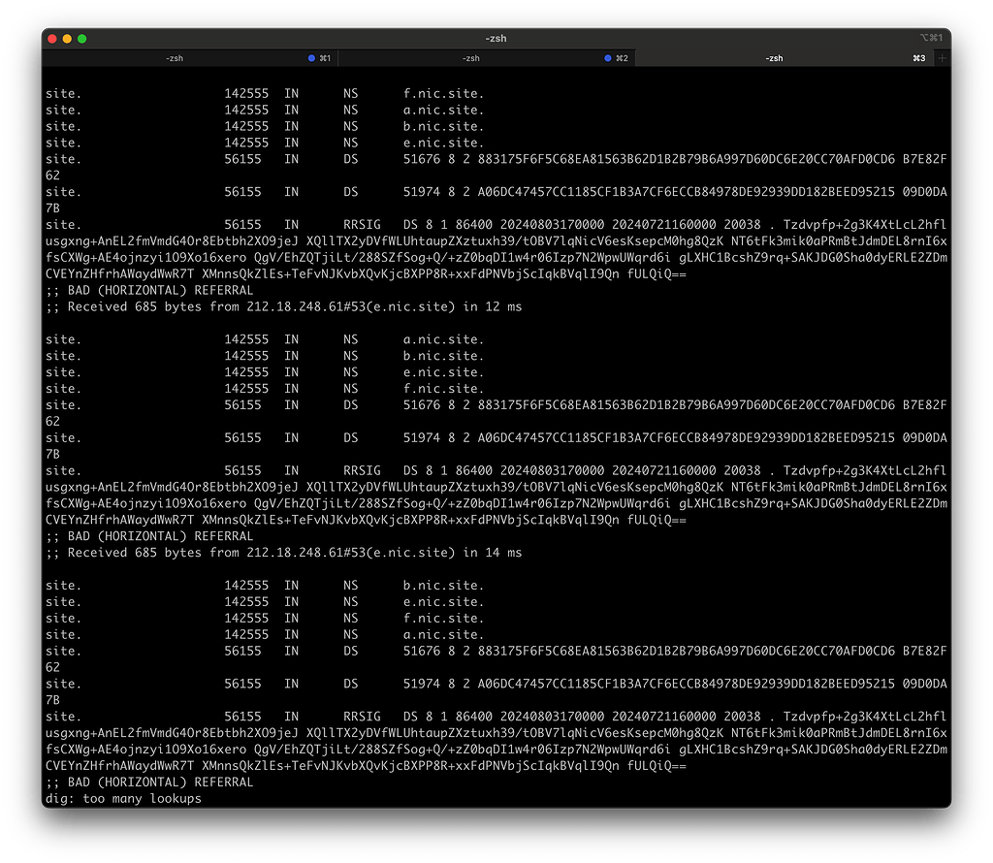This screenshot has width=993, height=863.
Task: Click the BAD (HORIZONTAL) REFERRAL line above "dig: too many lookups"
Action: 149,782
